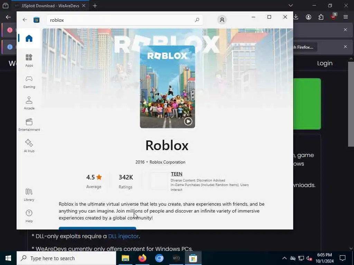Dismiss the second Firefox notification bar

click(x=345, y=47)
